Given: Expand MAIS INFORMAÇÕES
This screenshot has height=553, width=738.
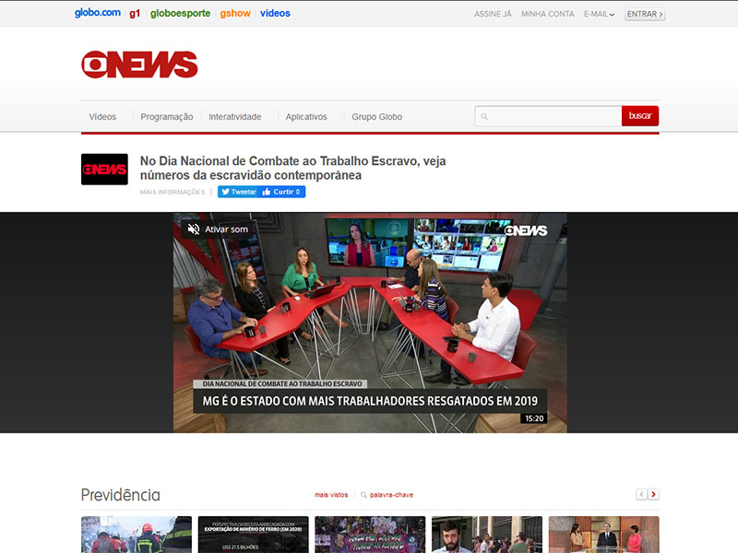Looking at the screenshot, I should click(173, 192).
